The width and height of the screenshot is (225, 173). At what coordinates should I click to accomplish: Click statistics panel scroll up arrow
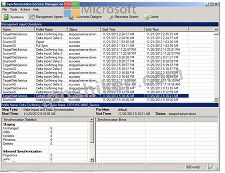[x=92, y=119]
